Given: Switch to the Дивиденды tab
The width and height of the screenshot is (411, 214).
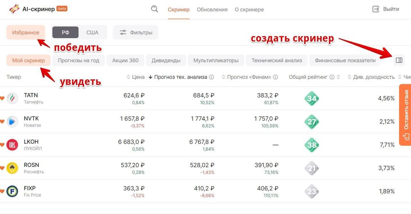Looking at the screenshot, I should tap(166, 60).
